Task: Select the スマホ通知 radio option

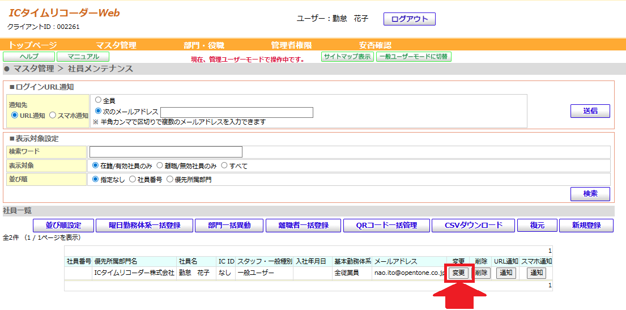Action: [x=53, y=116]
